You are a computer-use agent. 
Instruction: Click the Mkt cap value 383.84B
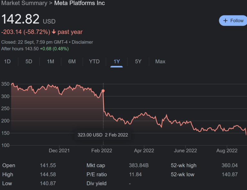click(x=139, y=166)
